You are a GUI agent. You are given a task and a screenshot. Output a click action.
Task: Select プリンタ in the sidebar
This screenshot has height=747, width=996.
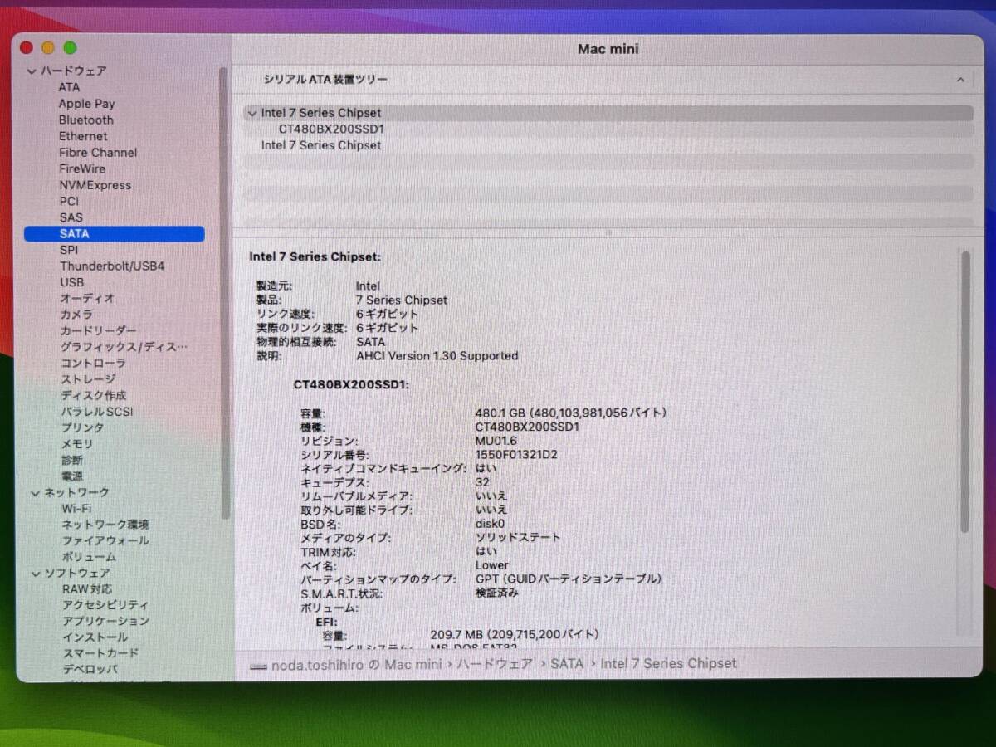point(82,428)
